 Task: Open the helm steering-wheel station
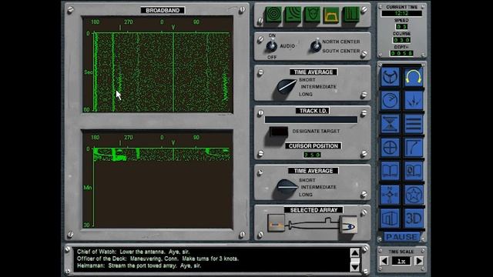[390, 77]
